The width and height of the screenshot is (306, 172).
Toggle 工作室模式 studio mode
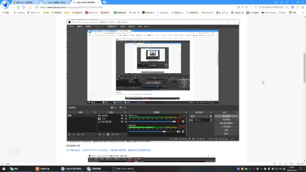coord(226,127)
